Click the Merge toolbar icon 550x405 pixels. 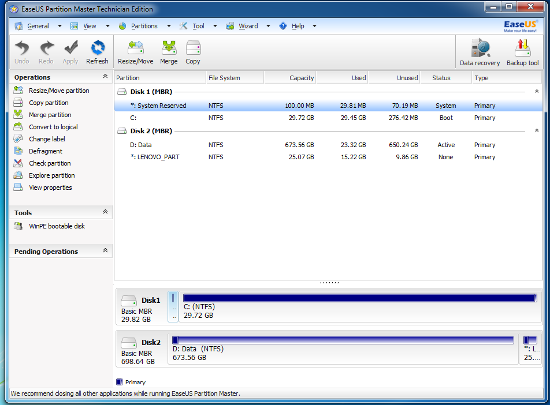[x=169, y=48]
